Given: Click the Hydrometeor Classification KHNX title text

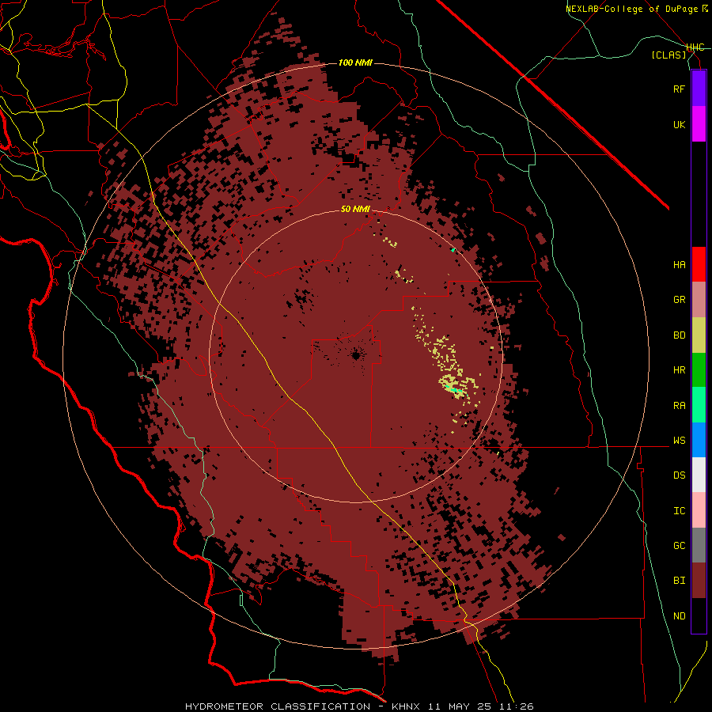Looking at the screenshot, I should click(359, 706).
